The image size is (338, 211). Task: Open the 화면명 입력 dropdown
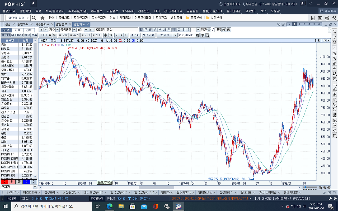click(x=28, y=18)
